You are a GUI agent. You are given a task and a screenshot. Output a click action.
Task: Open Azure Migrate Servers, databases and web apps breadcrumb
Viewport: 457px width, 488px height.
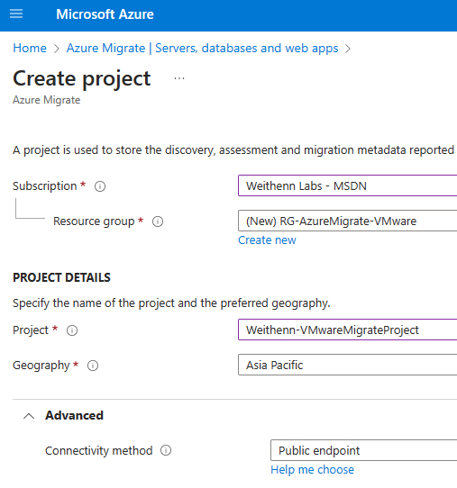tap(202, 49)
